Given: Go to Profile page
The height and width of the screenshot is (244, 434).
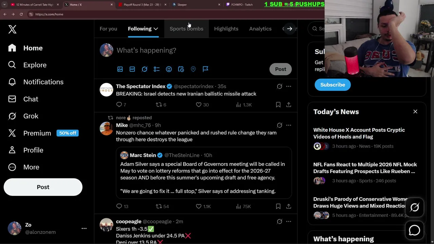Looking at the screenshot, I should [x=26, y=150].
